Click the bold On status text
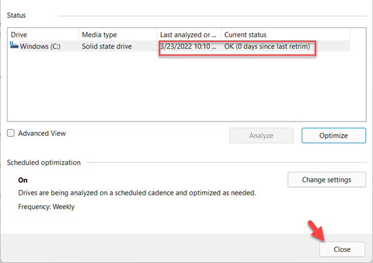The image size is (373, 263). 22,180
